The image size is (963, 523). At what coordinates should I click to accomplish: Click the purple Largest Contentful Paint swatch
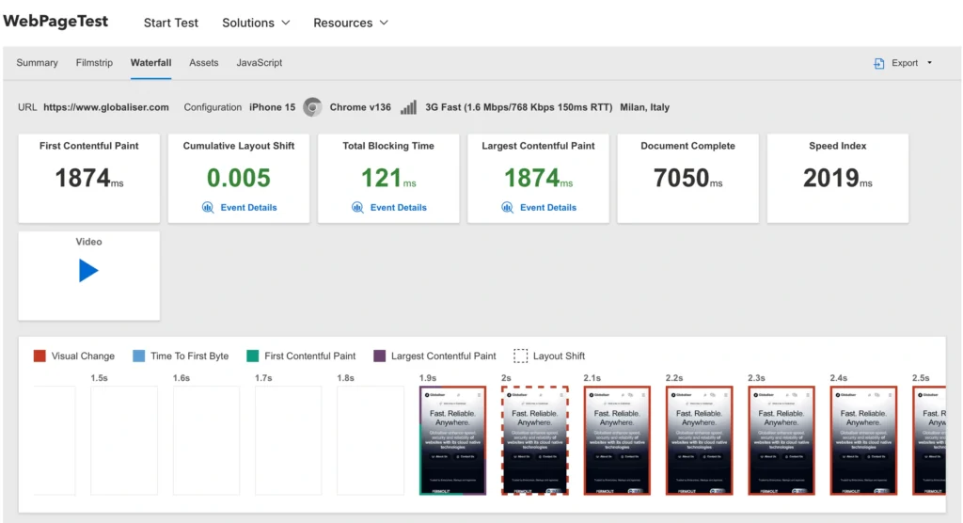point(379,356)
